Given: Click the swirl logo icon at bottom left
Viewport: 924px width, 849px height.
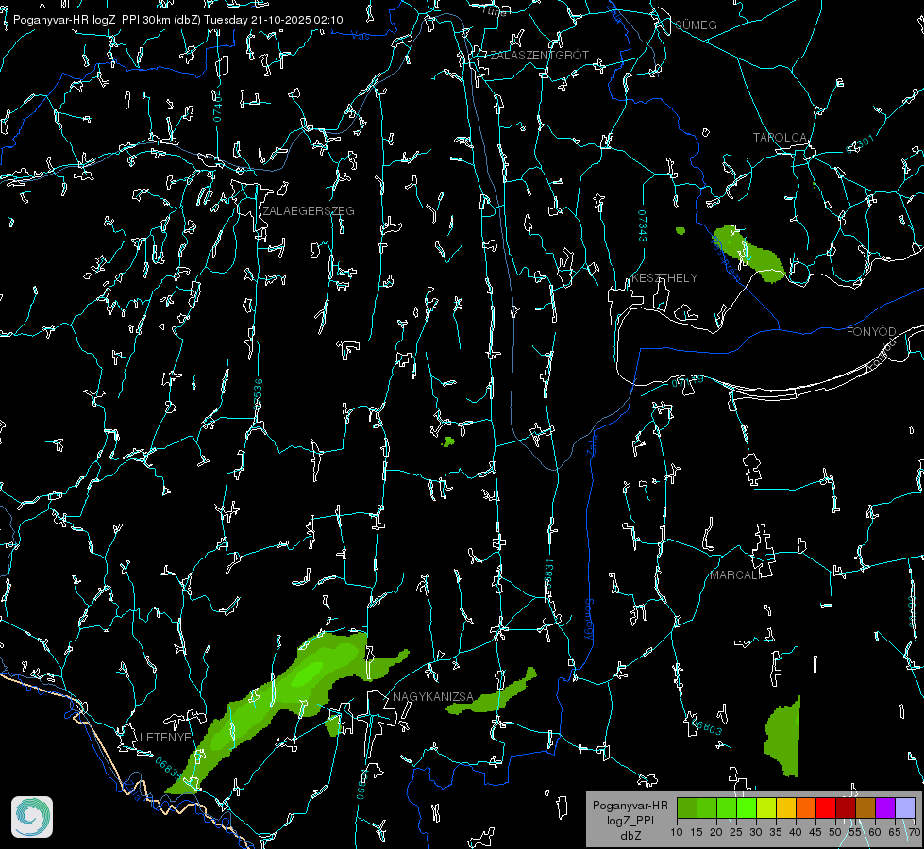Looking at the screenshot, I should tap(32, 817).
